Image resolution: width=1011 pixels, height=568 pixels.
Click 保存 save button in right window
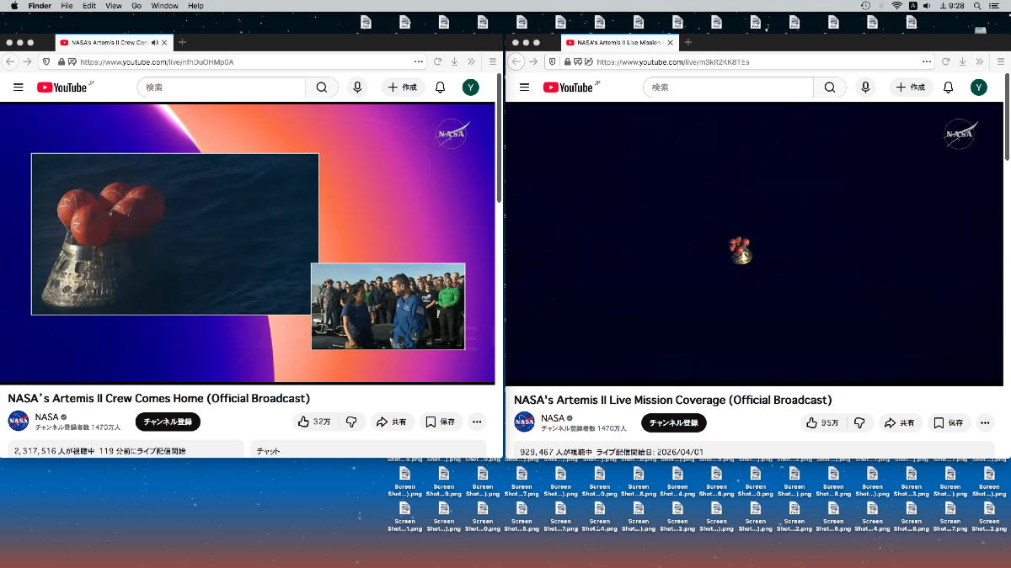(x=948, y=422)
